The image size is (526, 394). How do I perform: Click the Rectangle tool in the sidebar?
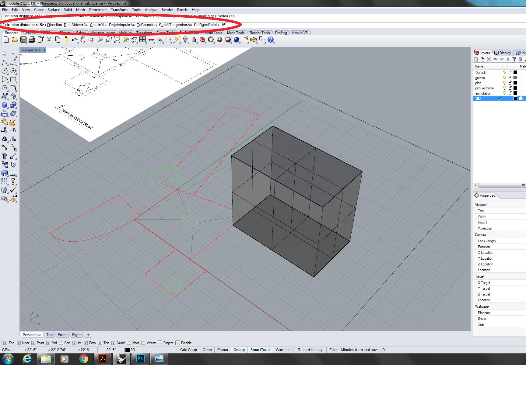pos(13,79)
